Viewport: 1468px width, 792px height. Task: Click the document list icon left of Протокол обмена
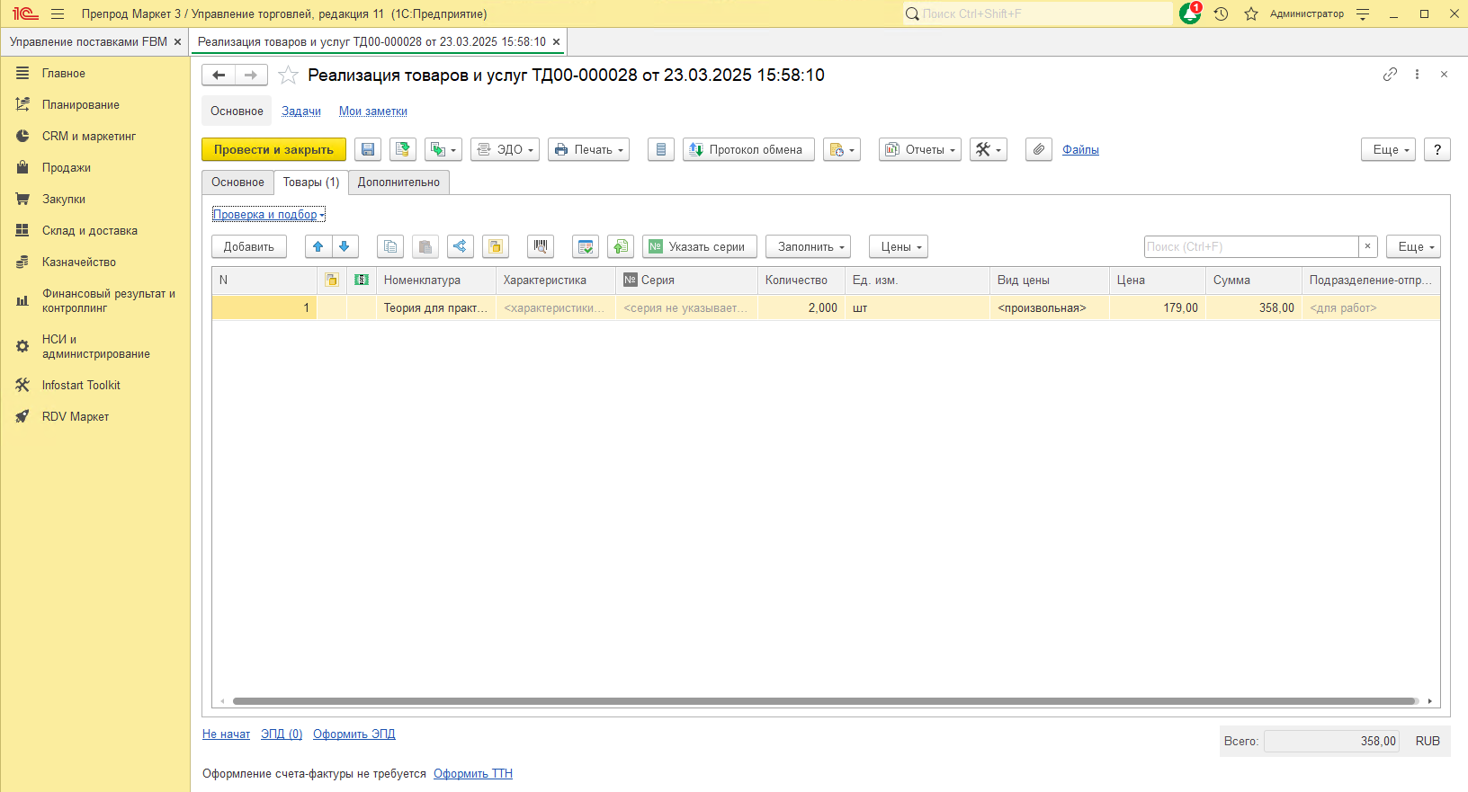click(661, 149)
